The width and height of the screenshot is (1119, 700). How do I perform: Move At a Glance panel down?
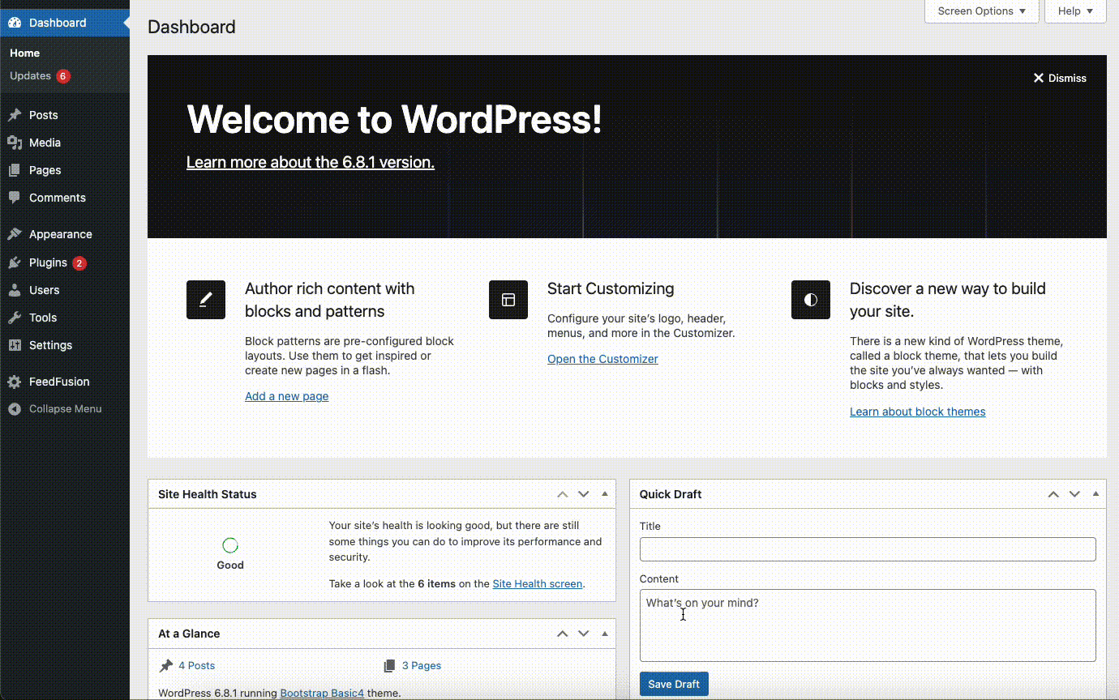[584, 634]
